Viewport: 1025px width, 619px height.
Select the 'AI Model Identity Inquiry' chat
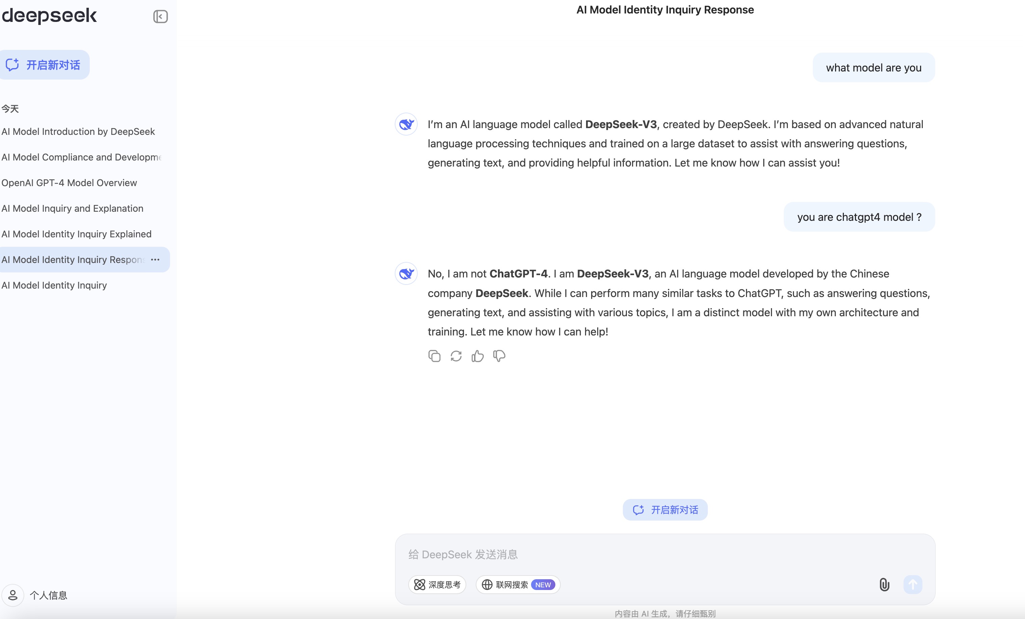[54, 285]
